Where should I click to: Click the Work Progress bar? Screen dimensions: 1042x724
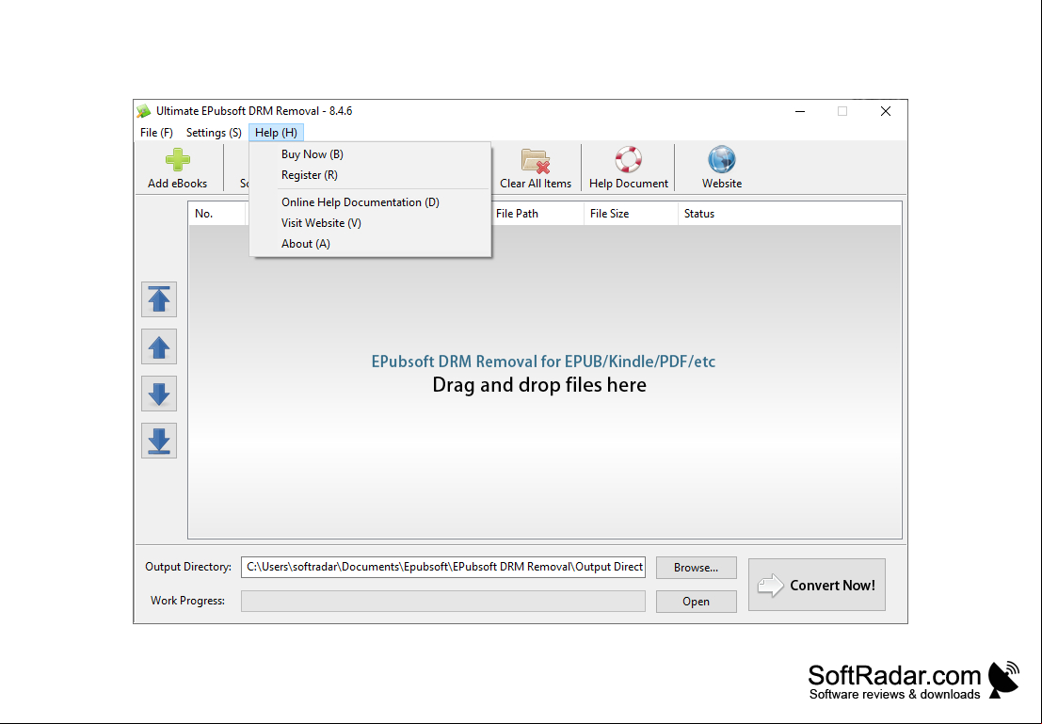click(x=443, y=601)
